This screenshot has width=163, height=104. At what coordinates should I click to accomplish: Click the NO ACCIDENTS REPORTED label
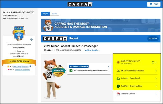(79, 66)
